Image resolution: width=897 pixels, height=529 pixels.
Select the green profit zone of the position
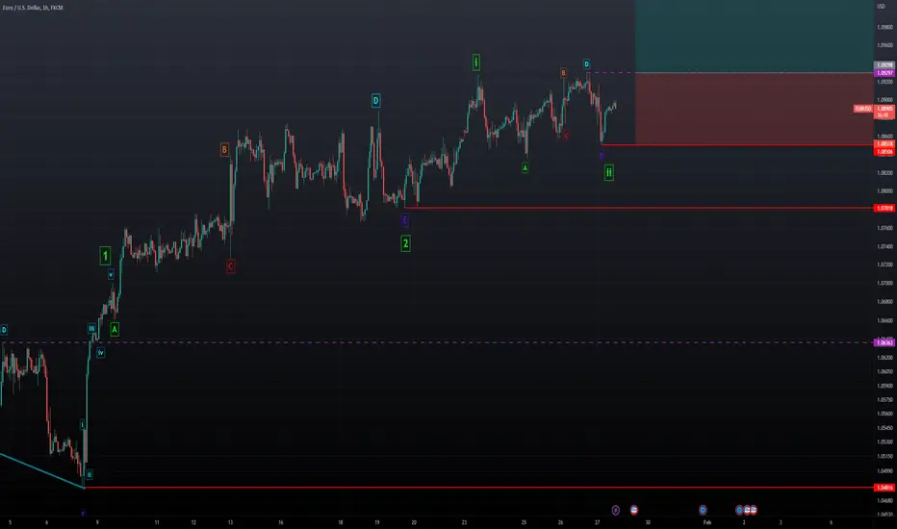(754, 36)
